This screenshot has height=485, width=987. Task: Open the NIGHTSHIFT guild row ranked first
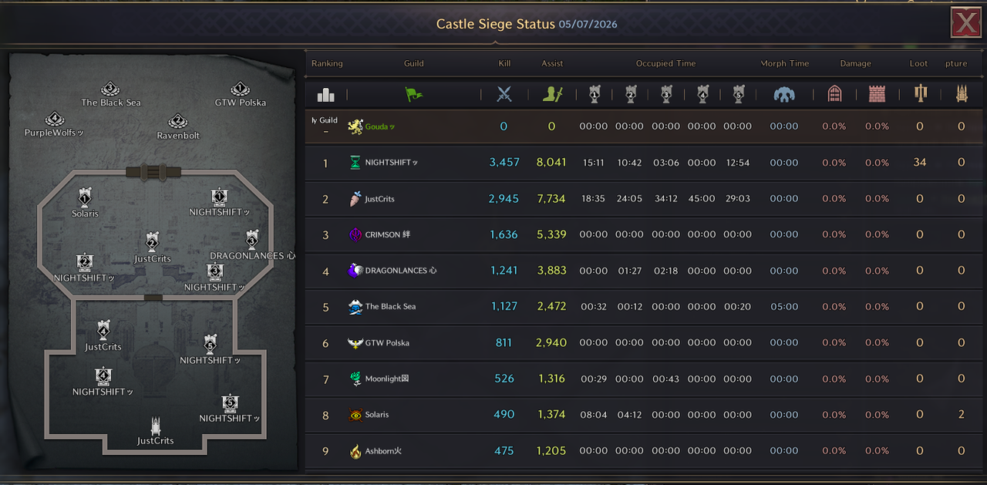[645, 163]
